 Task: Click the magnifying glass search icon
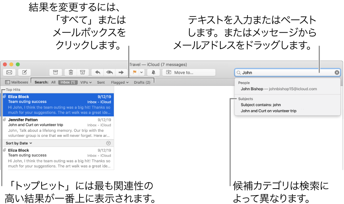pos(238,73)
